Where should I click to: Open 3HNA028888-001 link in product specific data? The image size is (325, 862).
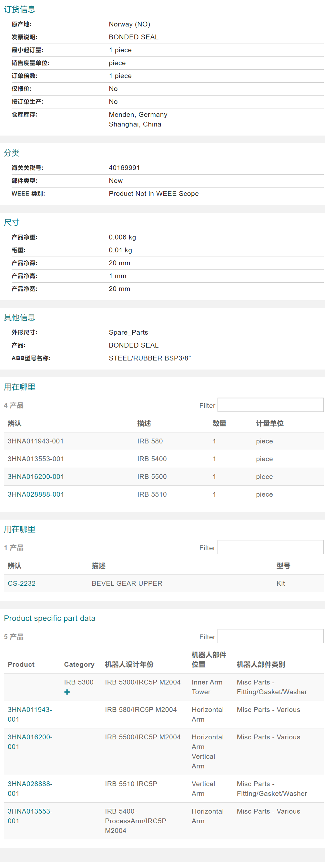click(x=30, y=789)
